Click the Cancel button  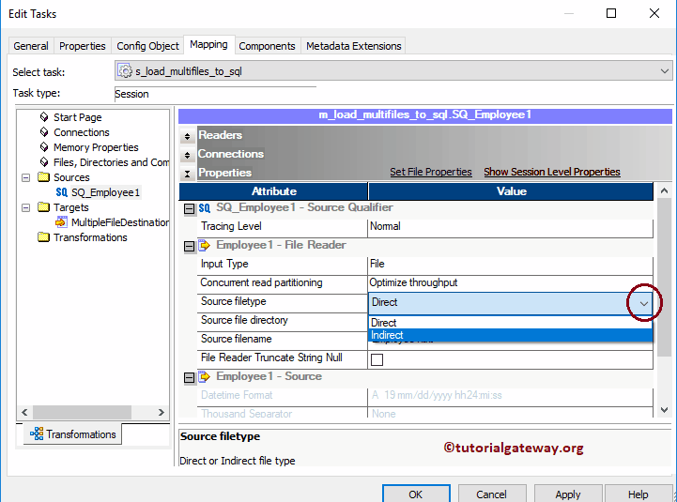click(491, 494)
